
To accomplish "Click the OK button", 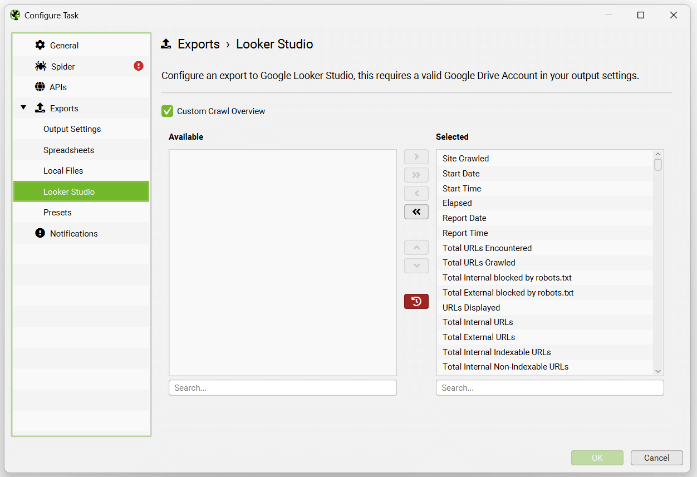I will tap(597, 458).
